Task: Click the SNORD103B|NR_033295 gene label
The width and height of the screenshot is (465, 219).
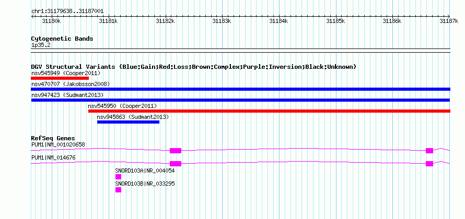Action: [145, 184]
